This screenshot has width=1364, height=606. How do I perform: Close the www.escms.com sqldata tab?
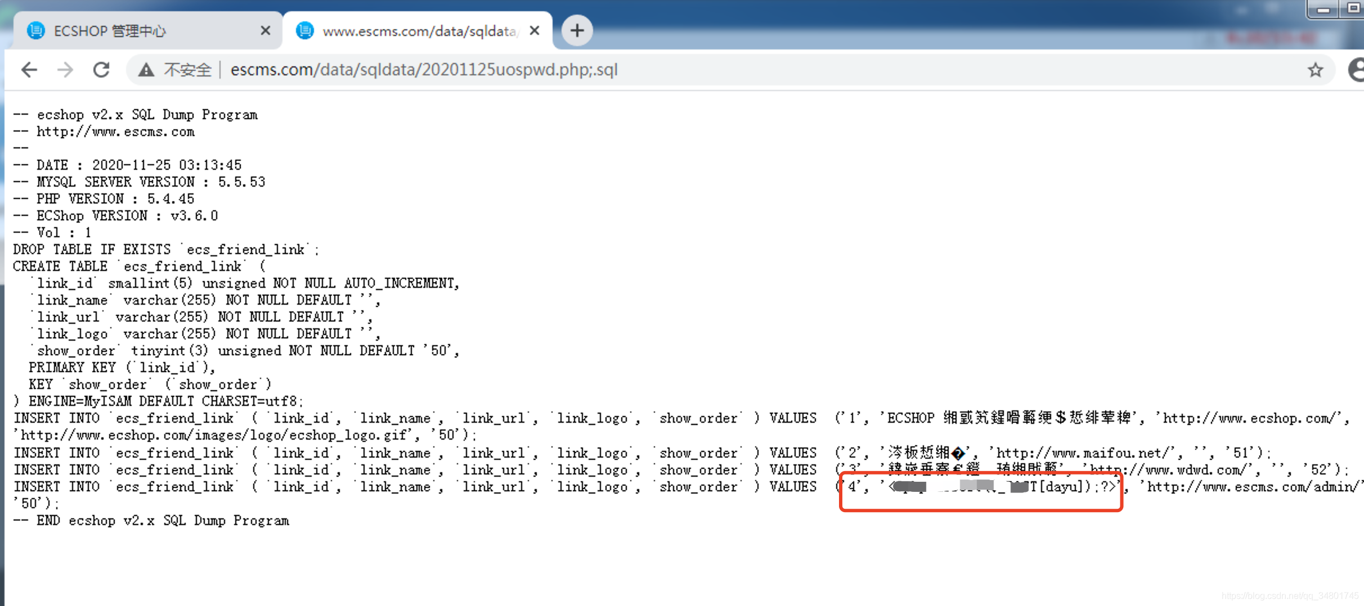coord(535,30)
